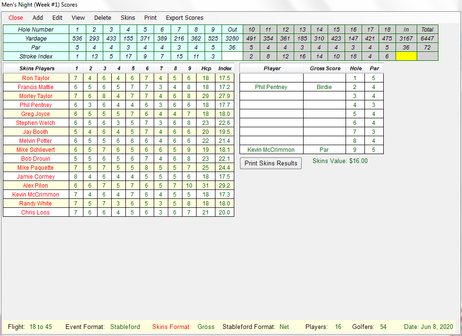This screenshot has width=462, height=336.
Task: Click the Yardage row label
Action: [x=36, y=38]
